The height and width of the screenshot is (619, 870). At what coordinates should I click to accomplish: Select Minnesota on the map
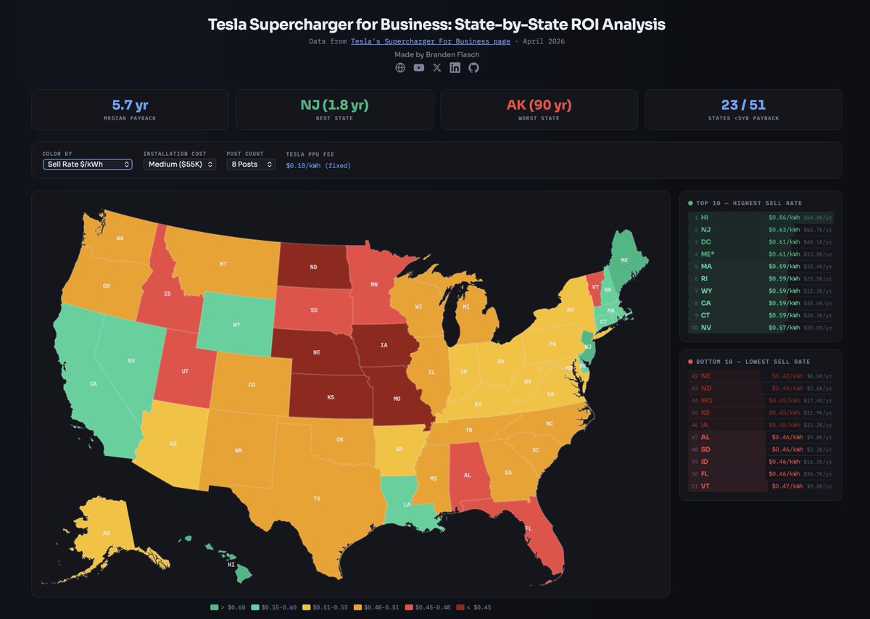click(374, 284)
